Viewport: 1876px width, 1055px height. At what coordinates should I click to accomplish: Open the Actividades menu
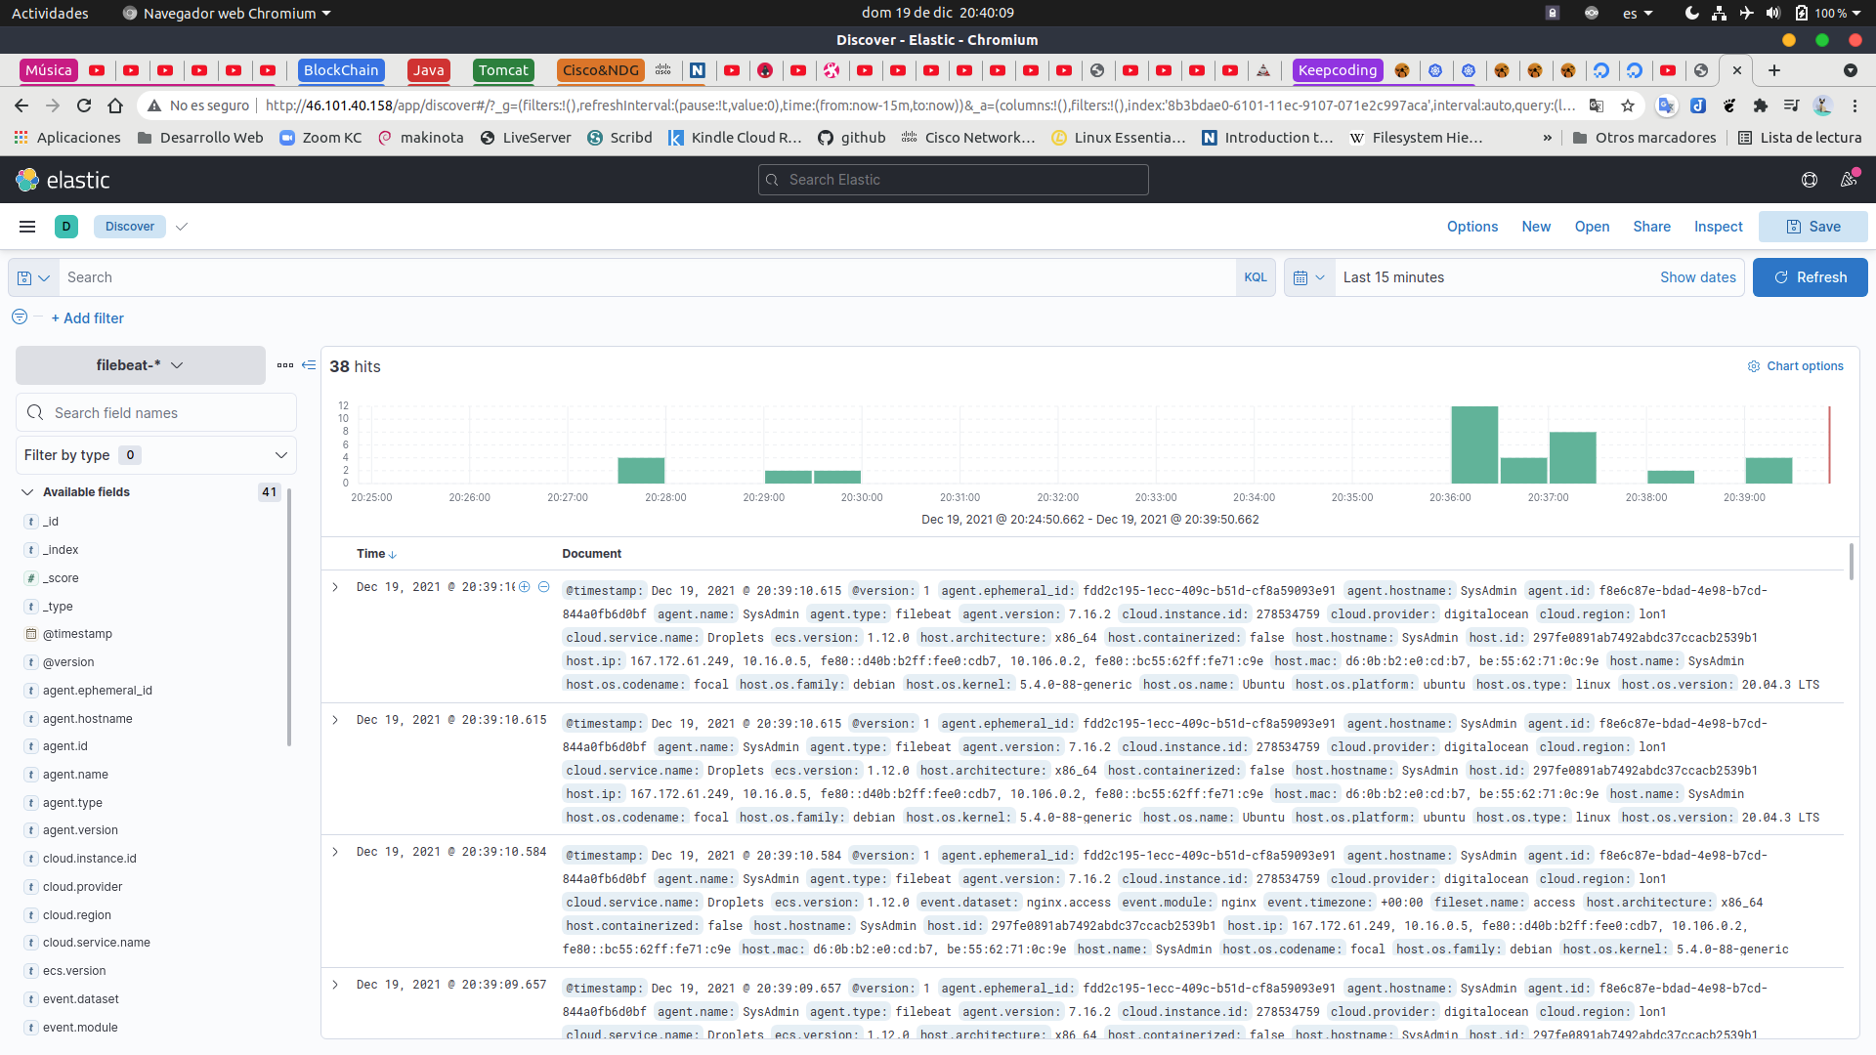pos(50,13)
